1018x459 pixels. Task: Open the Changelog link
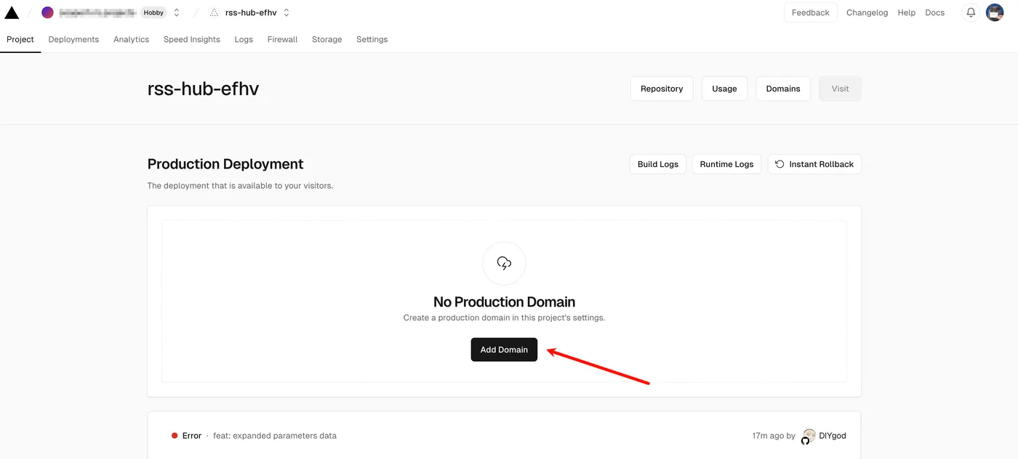867,12
